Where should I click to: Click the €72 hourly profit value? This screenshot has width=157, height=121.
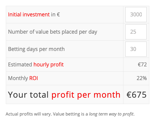point(142,65)
